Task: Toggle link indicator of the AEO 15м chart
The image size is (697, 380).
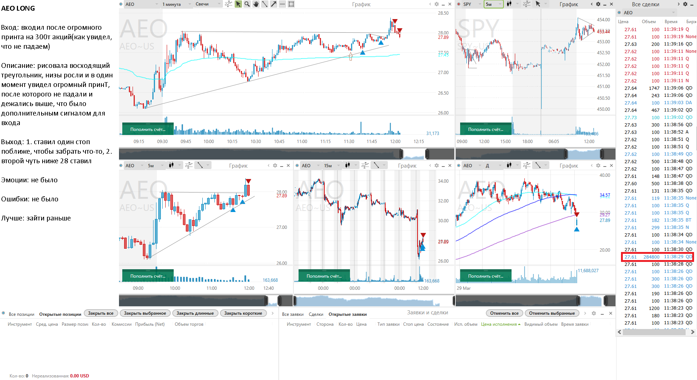Action: pyautogui.click(x=297, y=165)
